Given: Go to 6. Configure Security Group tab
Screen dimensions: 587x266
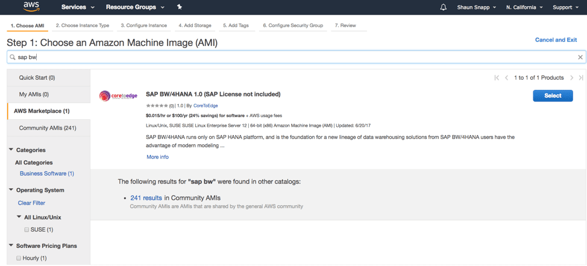Looking at the screenshot, I should point(293,25).
